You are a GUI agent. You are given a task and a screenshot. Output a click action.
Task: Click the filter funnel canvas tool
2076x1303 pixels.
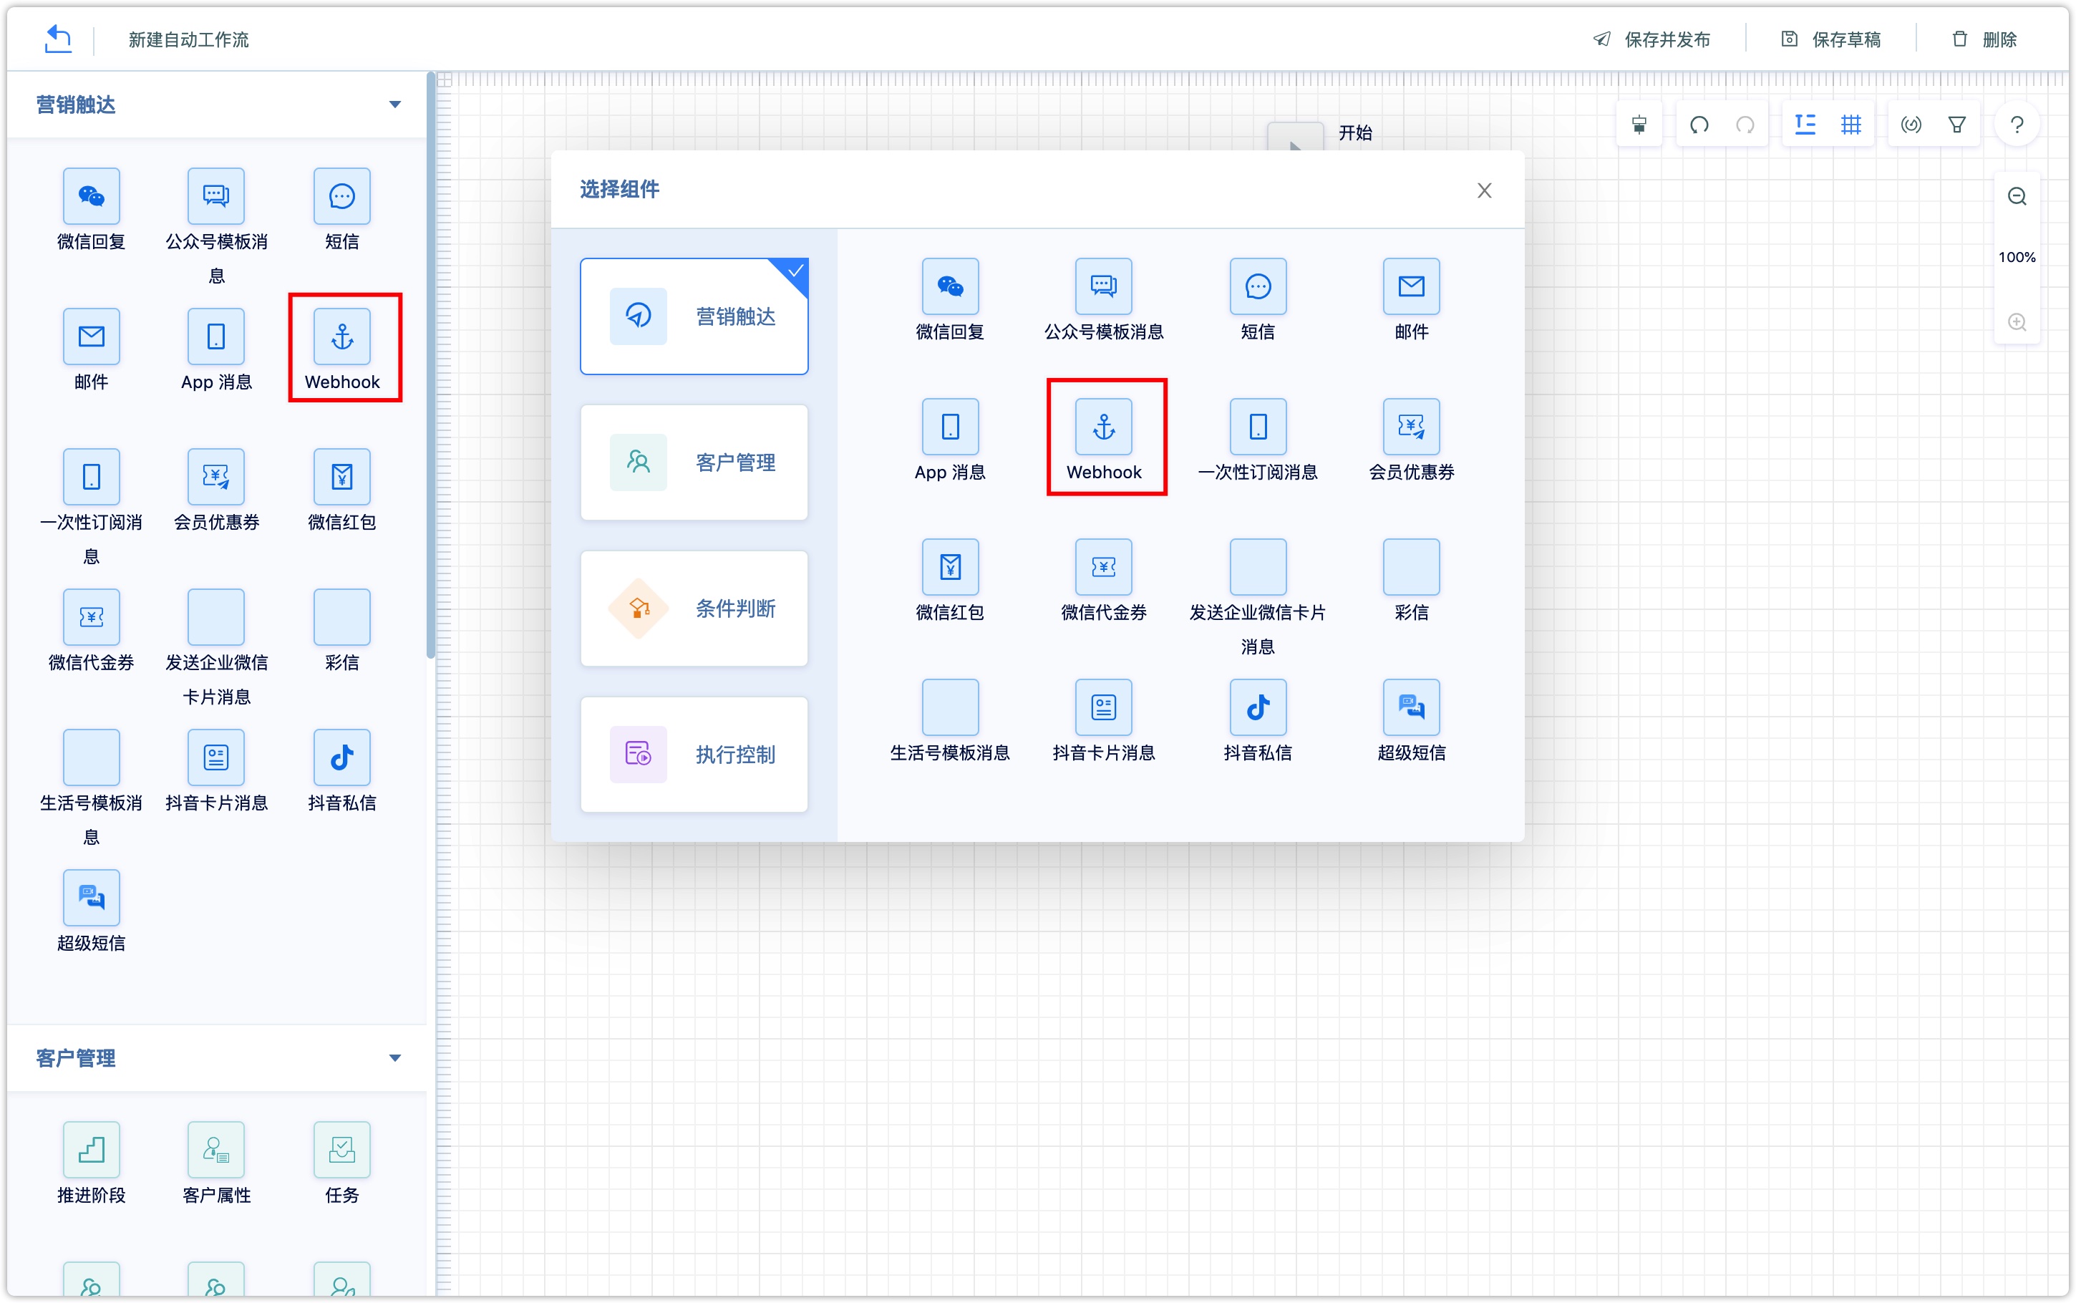1956,125
